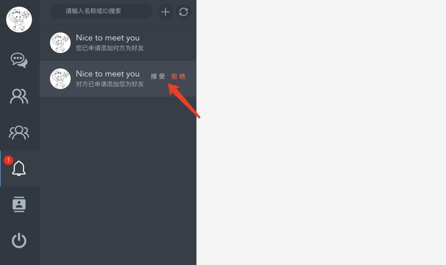The width and height of the screenshot is (446, 265).
Task: Open the friends list sidebar icon
Action: tap(19, 96)
